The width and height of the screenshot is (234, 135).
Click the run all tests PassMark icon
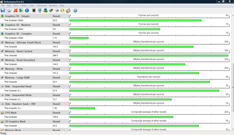coord(68,10)
